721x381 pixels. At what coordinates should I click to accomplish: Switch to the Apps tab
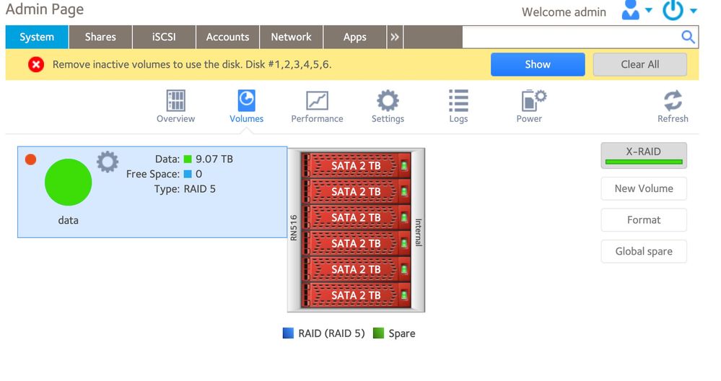tap(354, 37)
